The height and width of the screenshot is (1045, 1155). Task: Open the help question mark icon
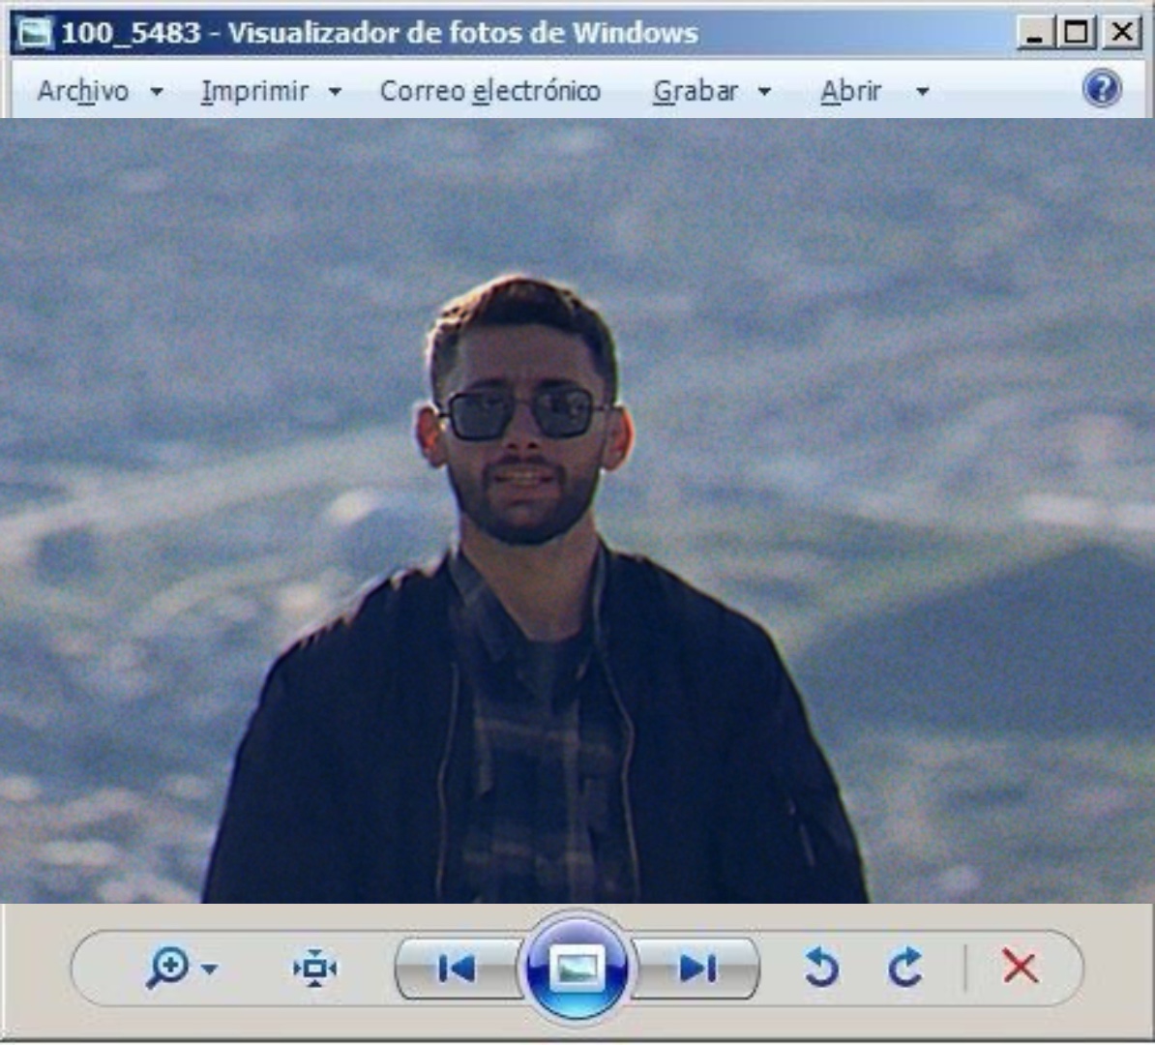[x=1102, y=89]
